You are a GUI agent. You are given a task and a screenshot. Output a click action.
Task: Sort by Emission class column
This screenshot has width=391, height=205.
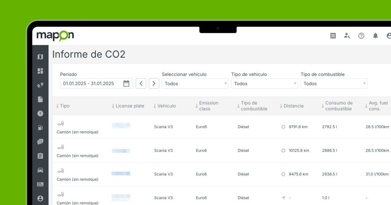[207, 106]
